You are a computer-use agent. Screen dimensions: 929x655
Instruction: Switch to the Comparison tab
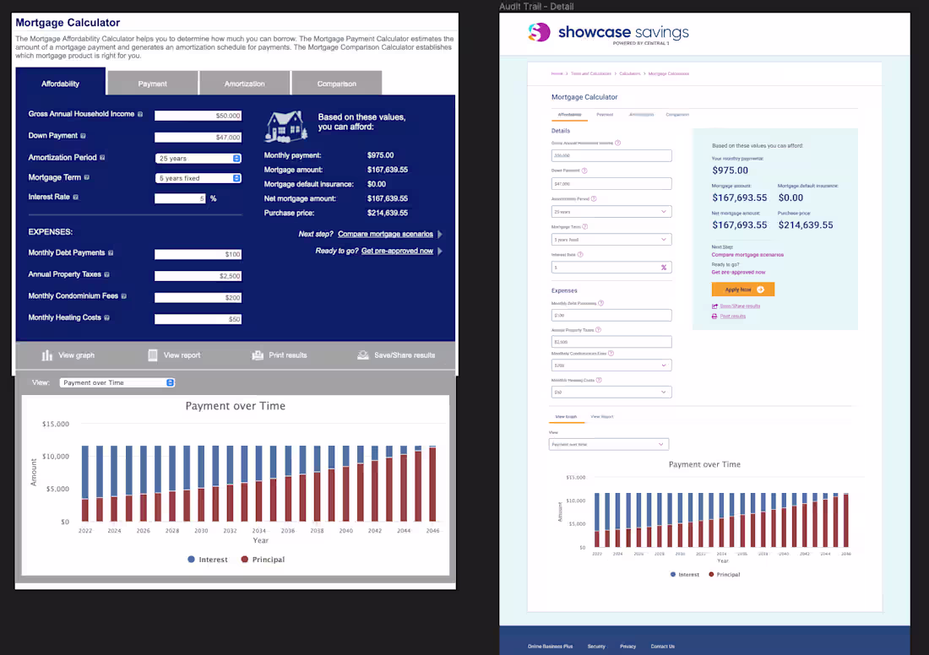click(x=336, y=84)
